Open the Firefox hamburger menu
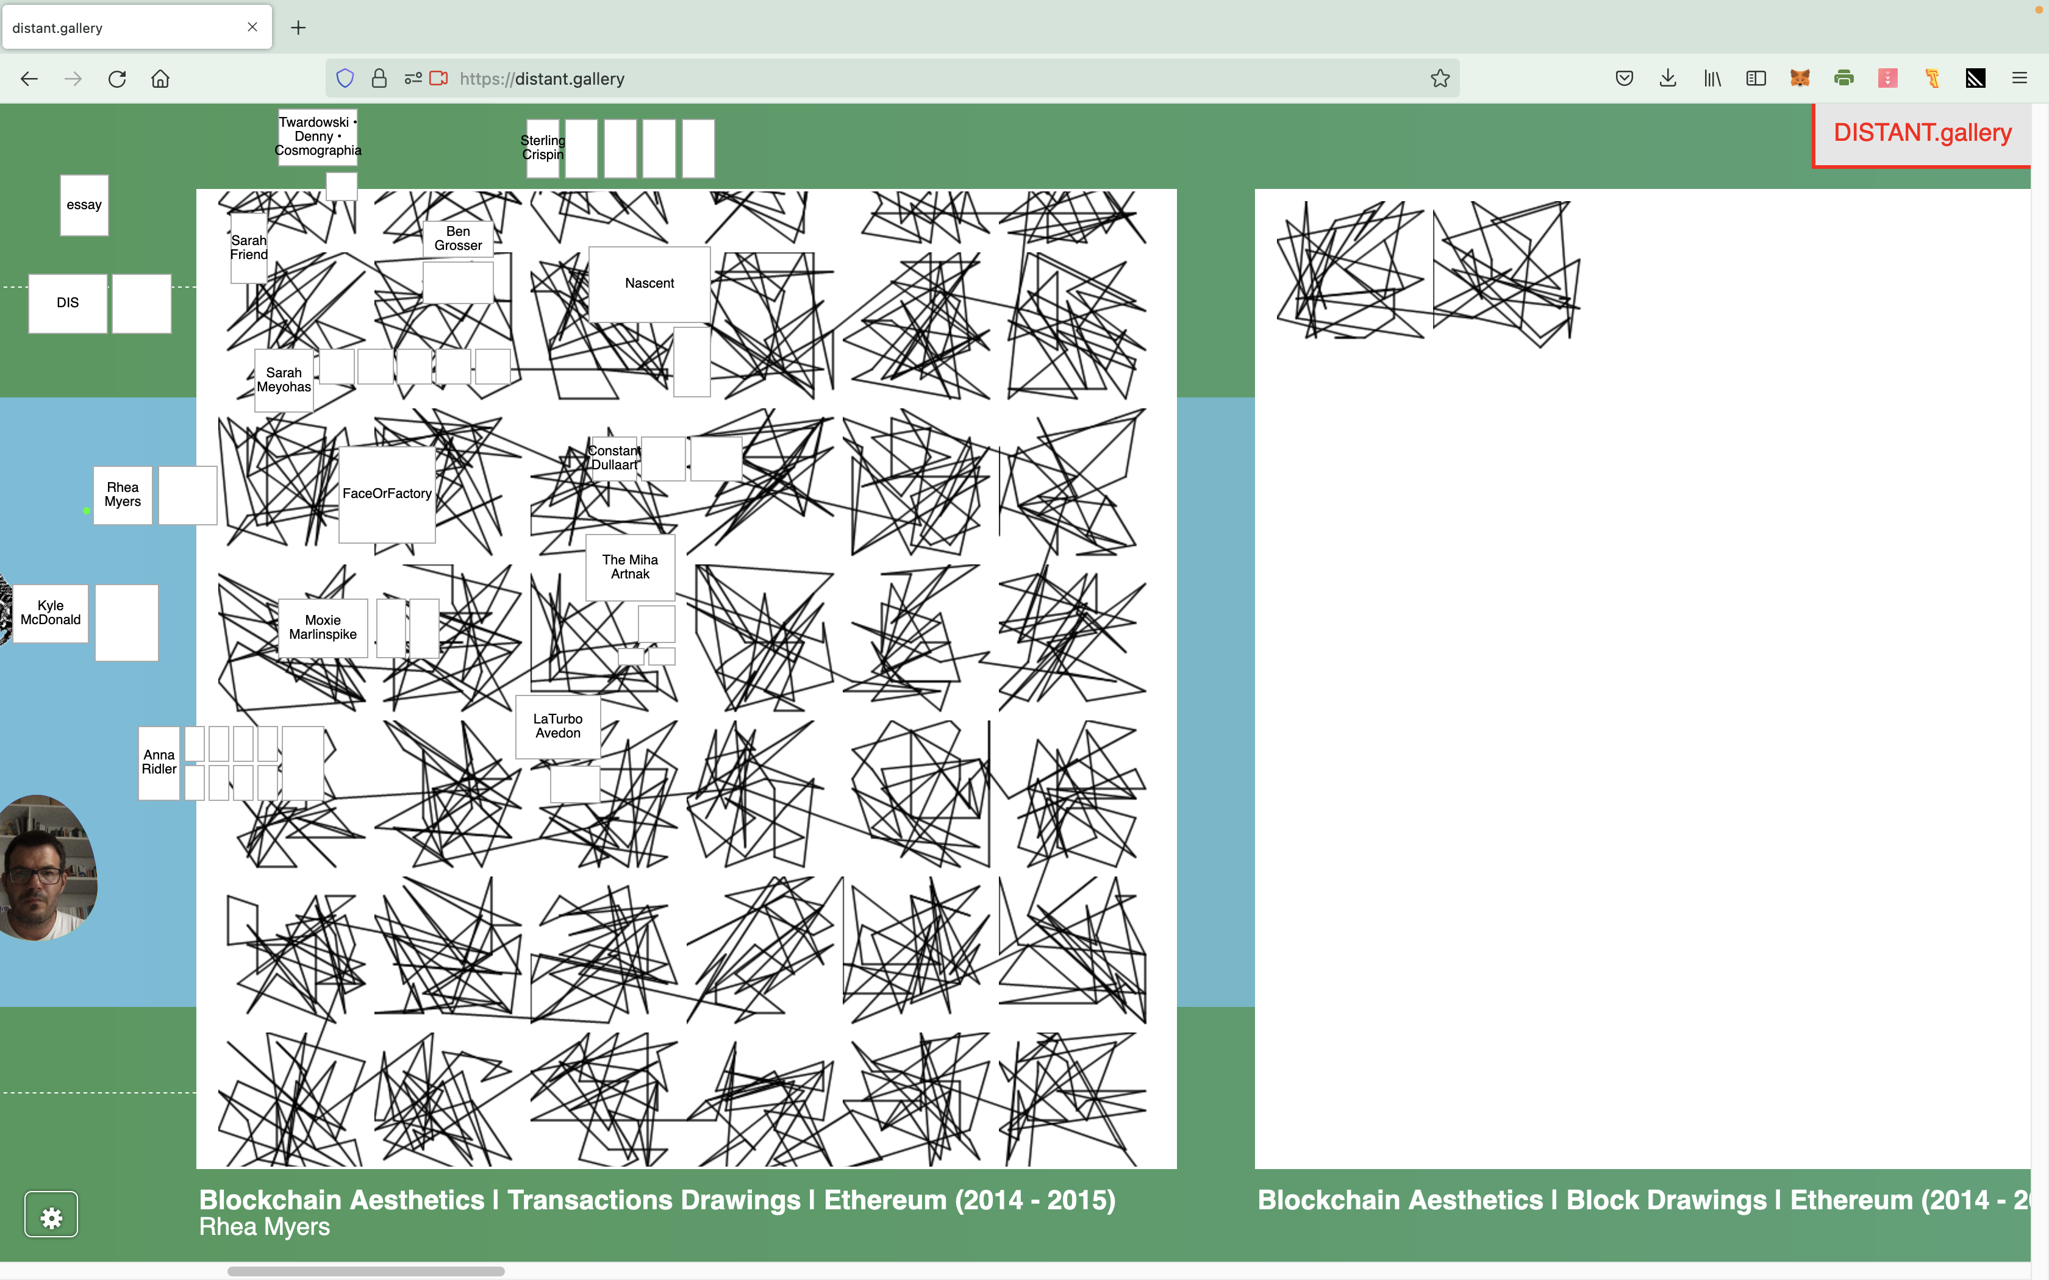This screenshot has width=2049, height=1280. [x=2019, y=79]
